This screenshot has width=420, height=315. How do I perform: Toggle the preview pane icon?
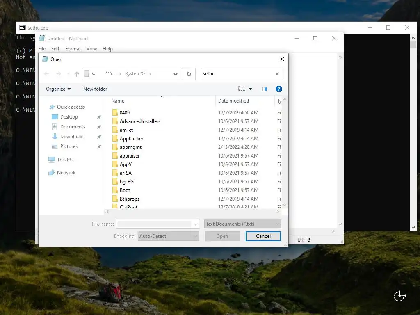click(x=264, y=89)
